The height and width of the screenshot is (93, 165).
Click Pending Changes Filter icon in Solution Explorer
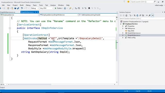click(x=130, y=16)
